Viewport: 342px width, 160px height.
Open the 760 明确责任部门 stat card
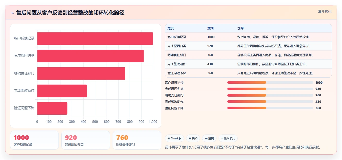[x=137, y=140]
